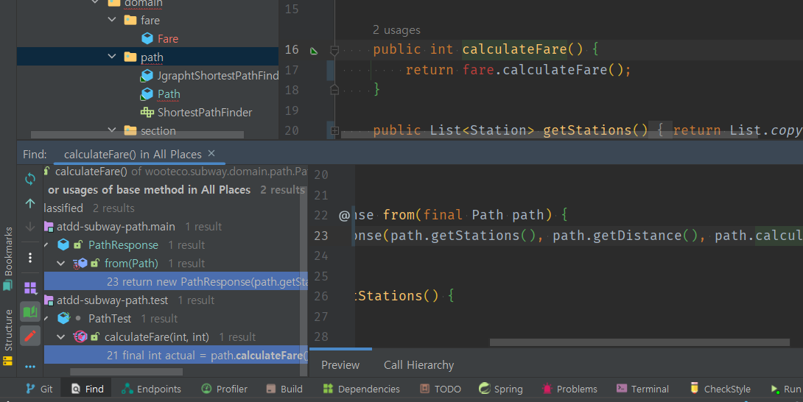
Task: Open the Find tool window tab
Action: 88,389
